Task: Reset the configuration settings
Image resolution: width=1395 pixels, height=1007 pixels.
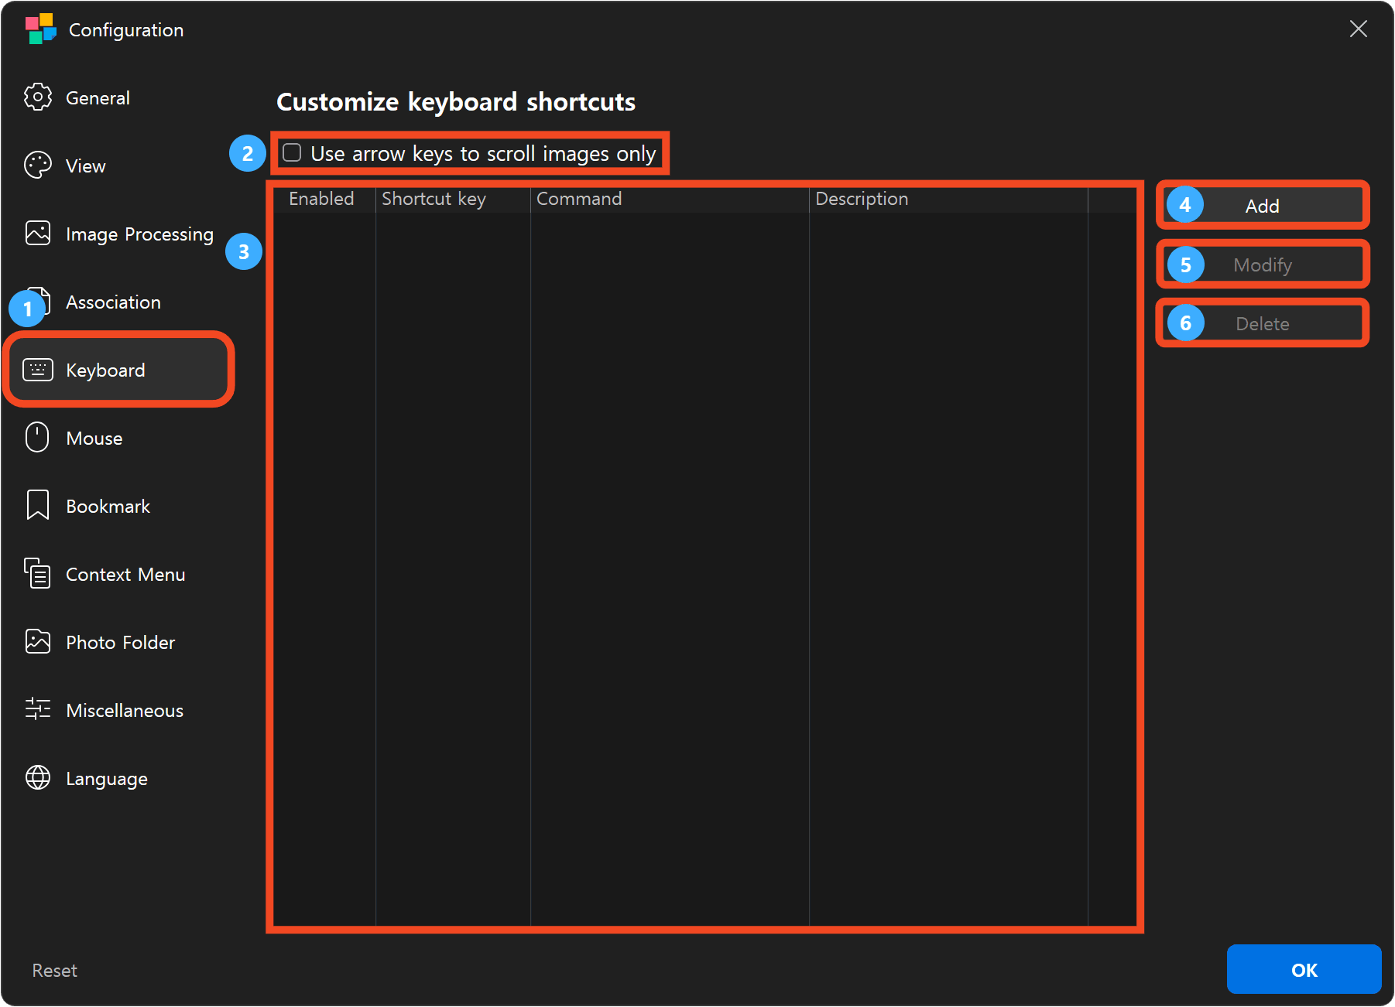Action: point(55,970)
